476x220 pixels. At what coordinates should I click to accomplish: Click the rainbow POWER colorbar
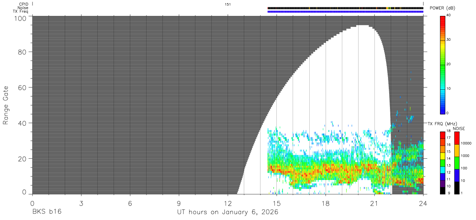pyautogui.click(x=442, y=64)
